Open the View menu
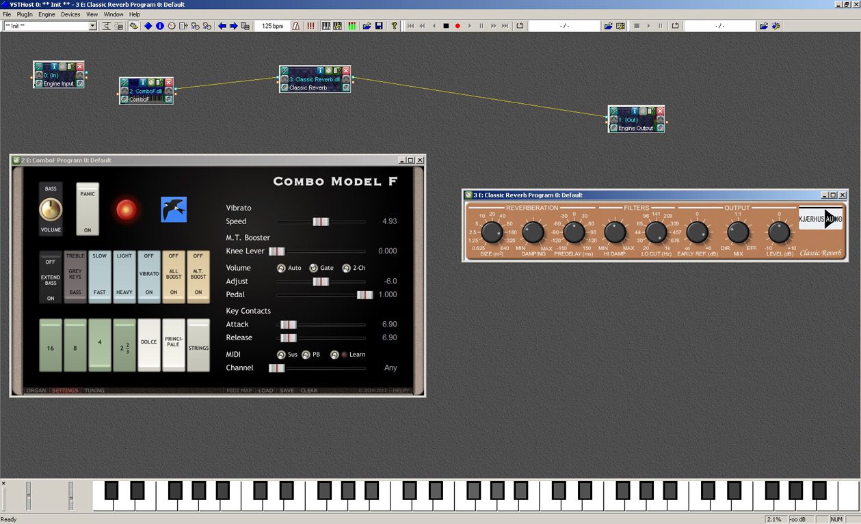Viewport: 861px width, 524px height. point(92,14)
